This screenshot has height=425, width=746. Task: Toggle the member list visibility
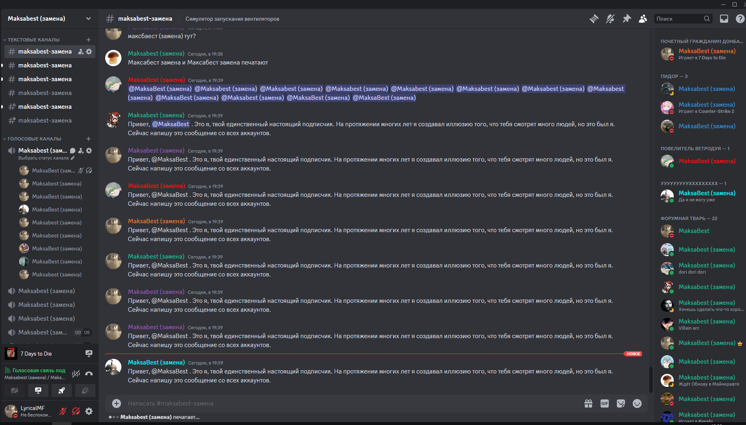[642, 19]
